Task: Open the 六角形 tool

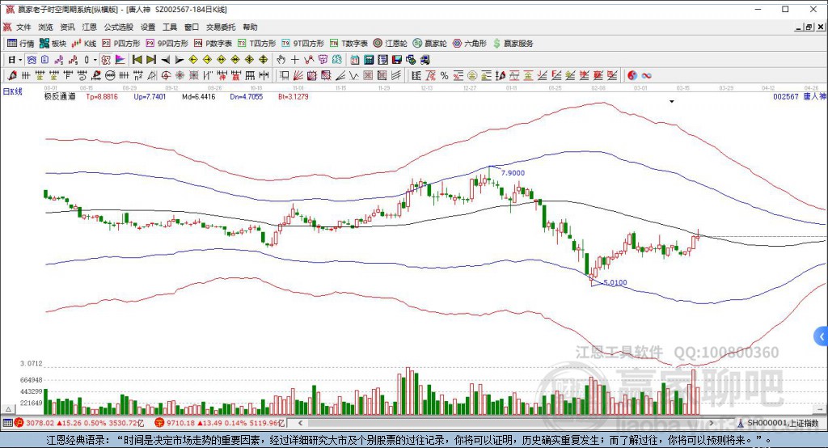Action: coord(470,44)
